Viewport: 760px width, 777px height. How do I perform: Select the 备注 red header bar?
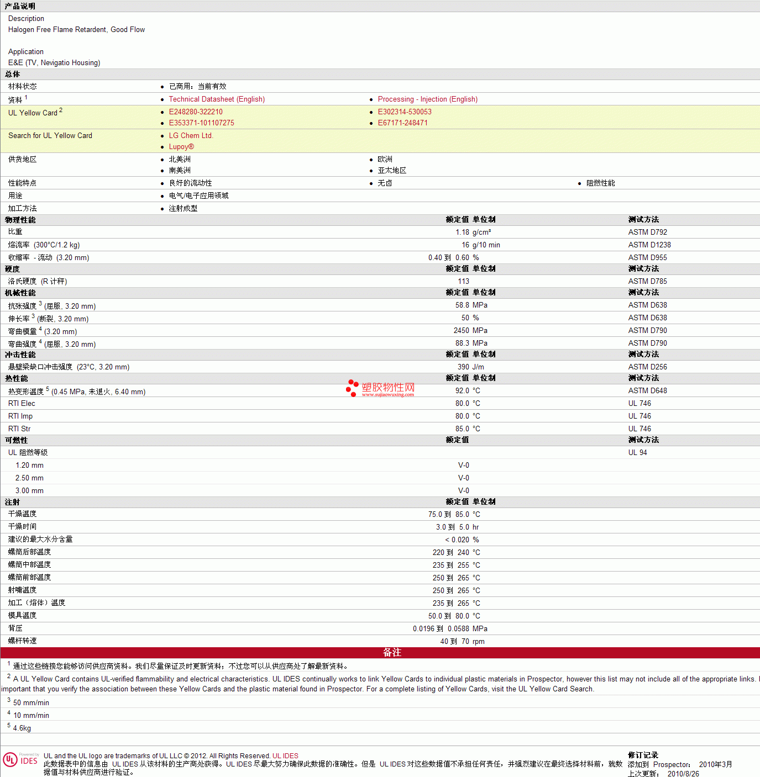click(380, 653)
